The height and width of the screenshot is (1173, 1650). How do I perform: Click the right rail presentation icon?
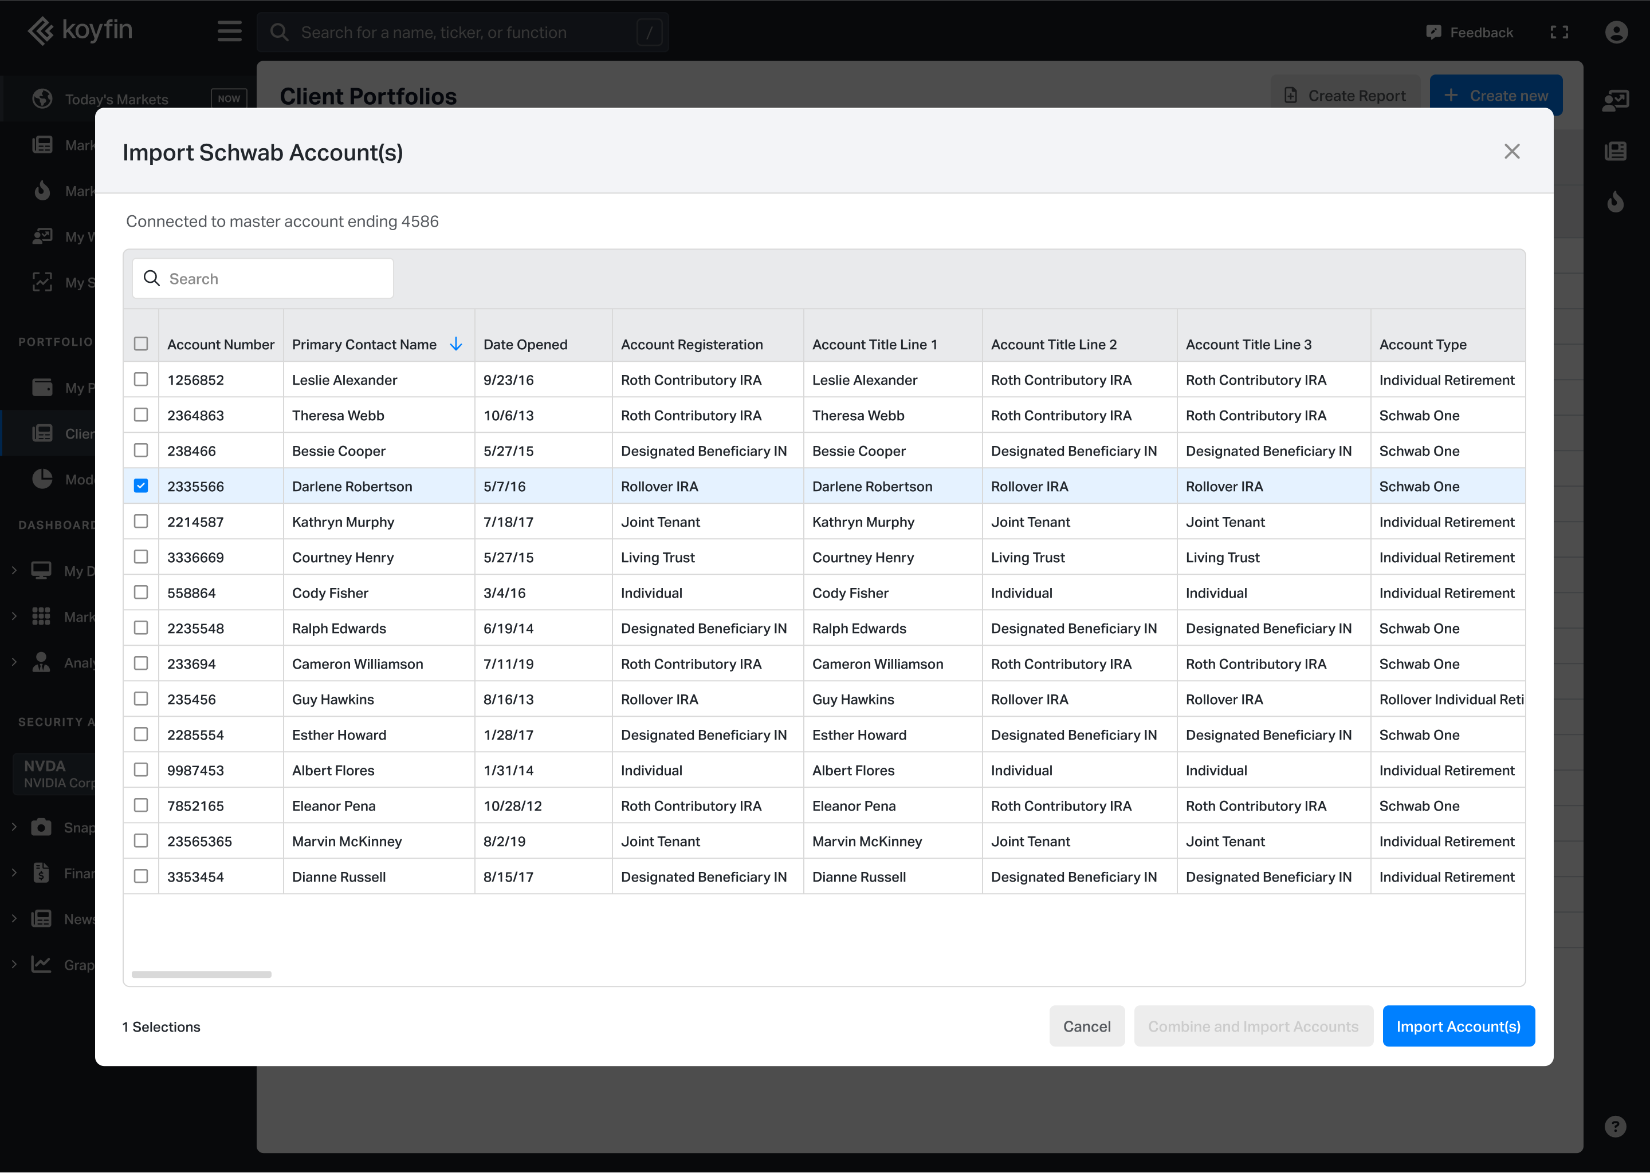(1615, 100)
